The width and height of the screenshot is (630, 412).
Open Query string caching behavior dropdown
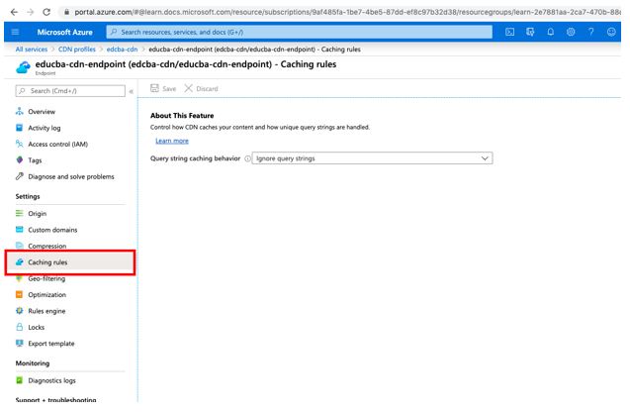(x=372, y=158)
